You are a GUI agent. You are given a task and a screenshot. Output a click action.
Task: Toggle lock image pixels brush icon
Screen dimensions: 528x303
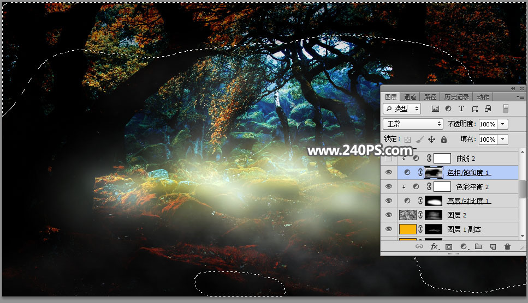(x=419, y=140)
